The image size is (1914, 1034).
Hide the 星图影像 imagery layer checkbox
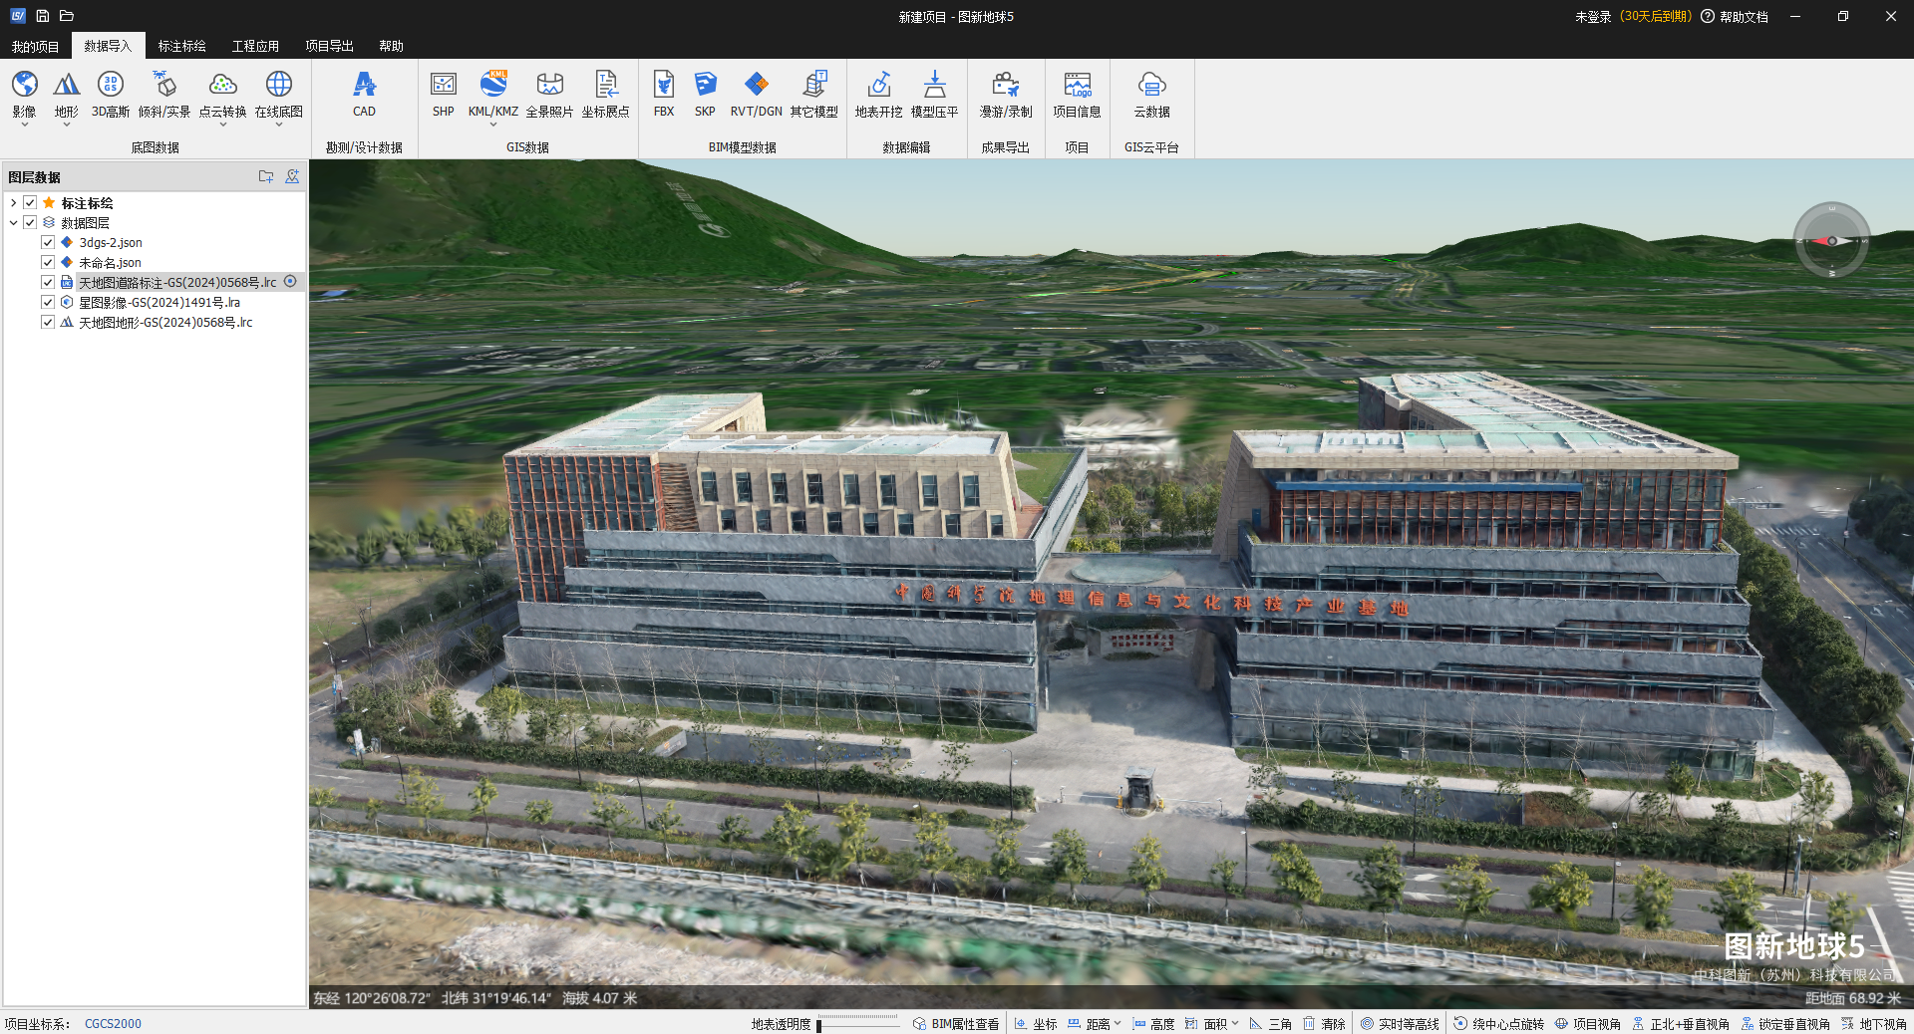pos(48,302)
